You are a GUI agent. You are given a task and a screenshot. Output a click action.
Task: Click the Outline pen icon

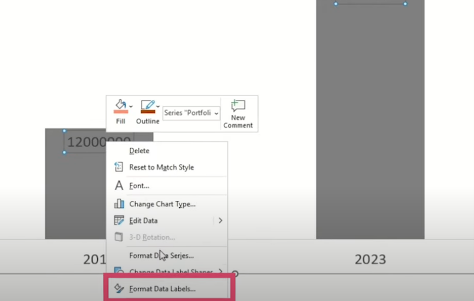(147, 106)
